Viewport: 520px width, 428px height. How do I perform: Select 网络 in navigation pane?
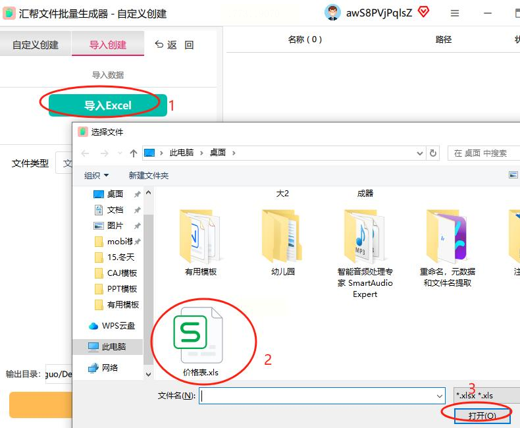click(103, 367)
